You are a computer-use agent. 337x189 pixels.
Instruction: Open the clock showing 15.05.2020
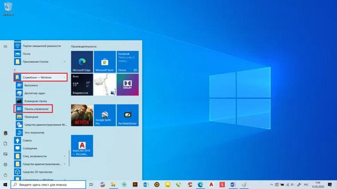click(318, 185)
